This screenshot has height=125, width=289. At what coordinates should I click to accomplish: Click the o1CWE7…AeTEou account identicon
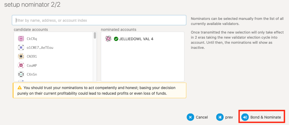(x=21, y=48)
